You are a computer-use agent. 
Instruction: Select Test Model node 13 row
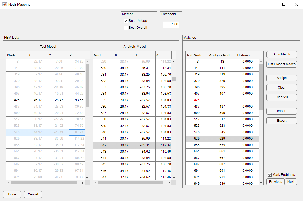click(46, 62)
